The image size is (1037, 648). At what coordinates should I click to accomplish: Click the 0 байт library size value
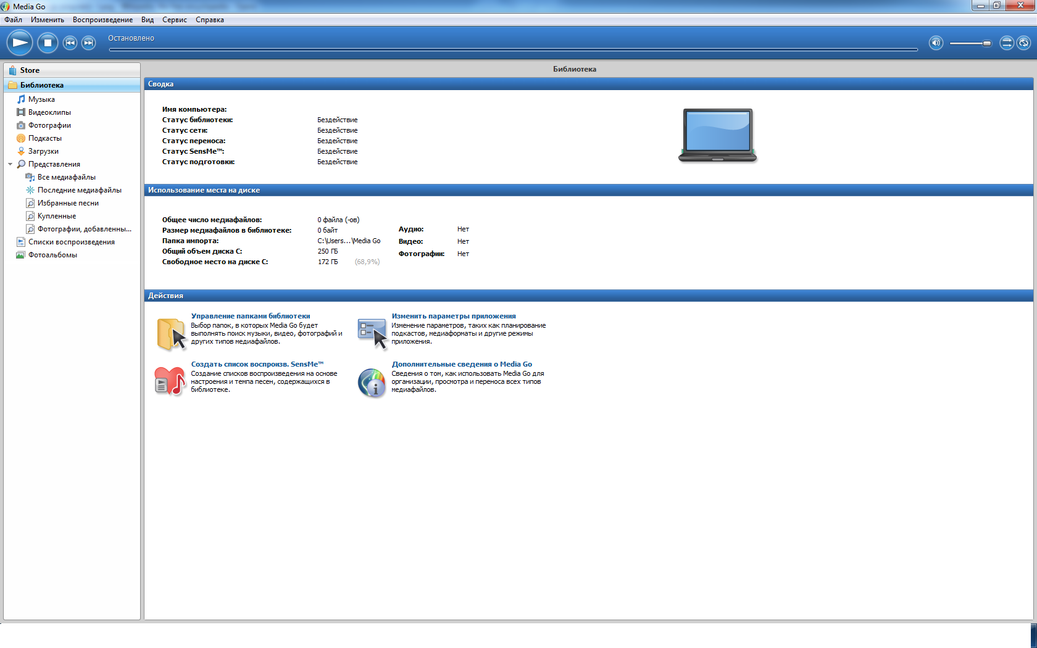[x=328, y=230]
